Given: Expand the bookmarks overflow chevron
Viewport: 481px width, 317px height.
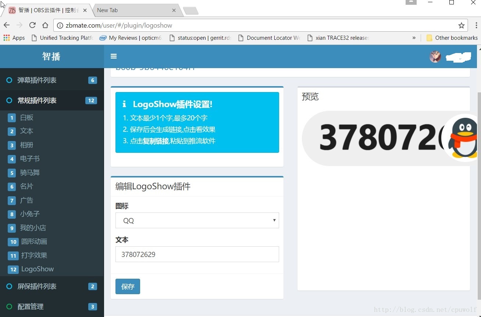Looking at the screenshot, I should click(x=414, y=38).
